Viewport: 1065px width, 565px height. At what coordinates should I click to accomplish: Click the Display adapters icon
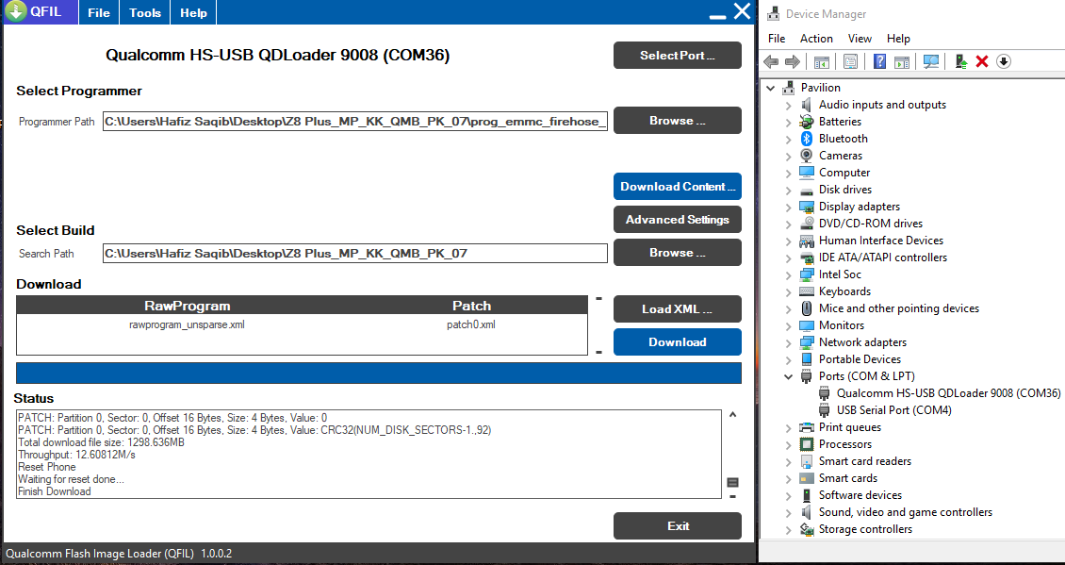(806, 207)
